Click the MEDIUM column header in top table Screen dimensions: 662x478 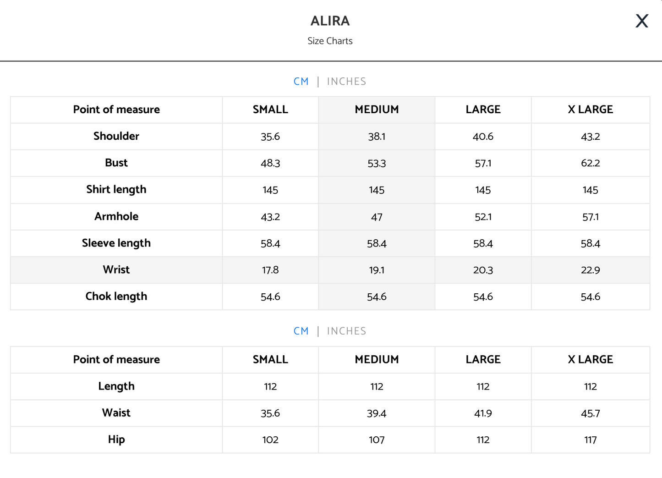[x=377, y=110]
